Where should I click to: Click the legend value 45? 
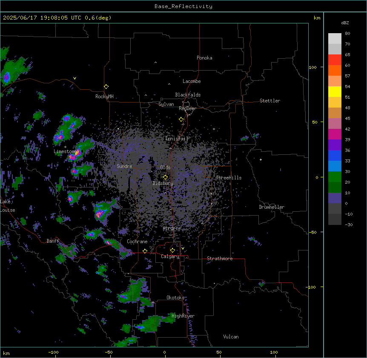click(347, 118)
